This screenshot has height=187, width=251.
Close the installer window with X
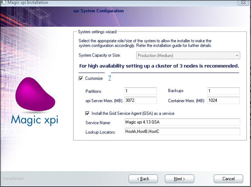[243, 2]
